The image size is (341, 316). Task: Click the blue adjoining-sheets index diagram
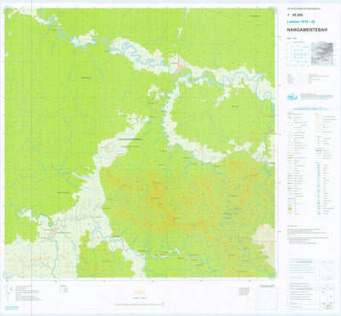298,54
